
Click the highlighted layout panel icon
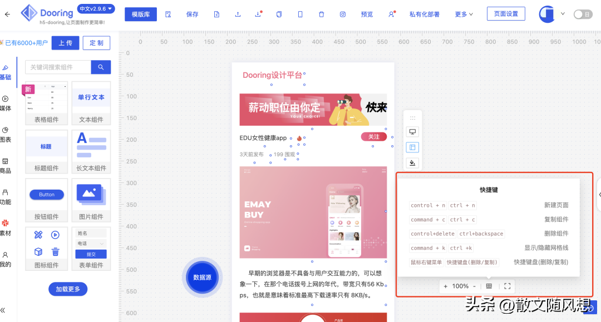coord(412,147)
